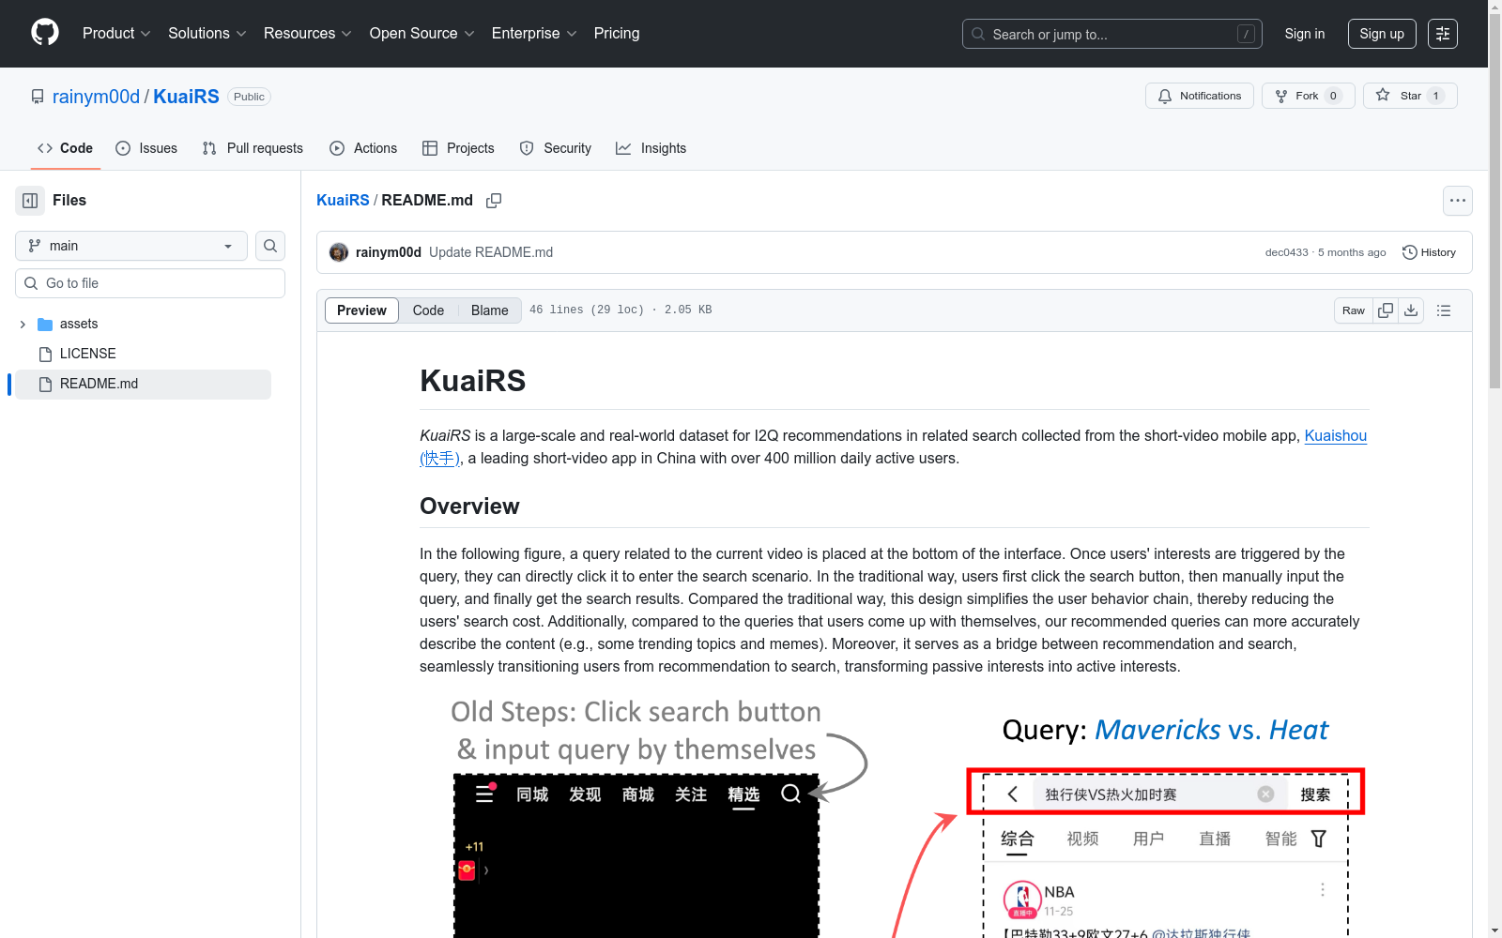Viewport: 1502px width, 938px height.
Task: Open the more file actions menu
Action: [x=1457, y=201]
